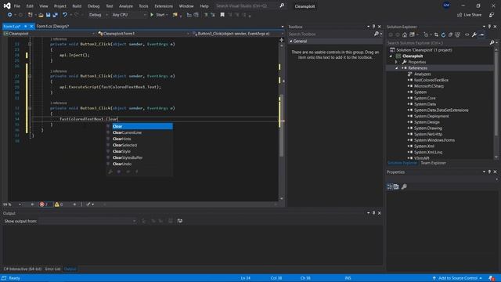The height and width of the screenshot is (282, 501).
Task: Click the editor vertical scrollbar thumb
Action: tap(282, 125)
